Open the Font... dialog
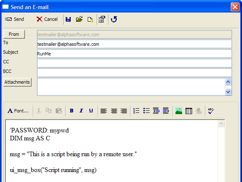This screenshot has width=242, height=182. 18,111
